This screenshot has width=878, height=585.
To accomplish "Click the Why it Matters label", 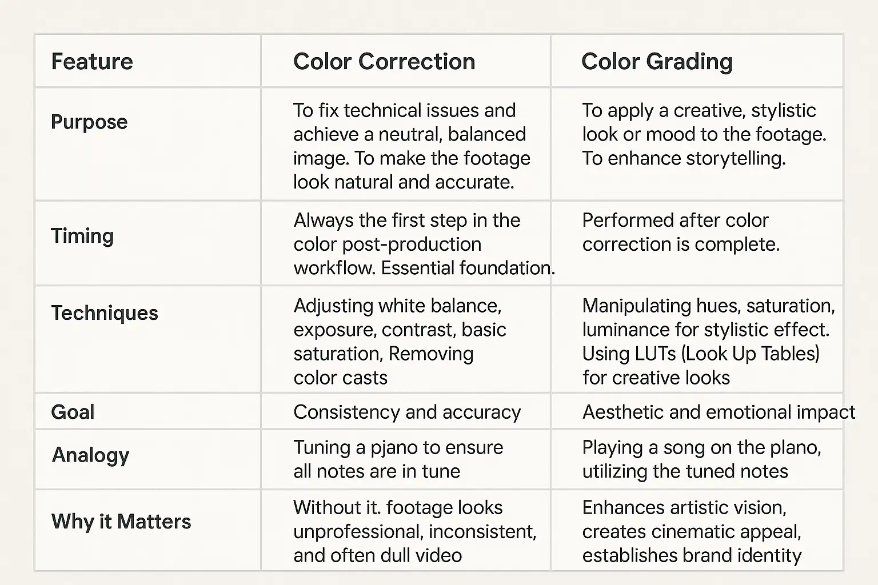I will point(121,522).
